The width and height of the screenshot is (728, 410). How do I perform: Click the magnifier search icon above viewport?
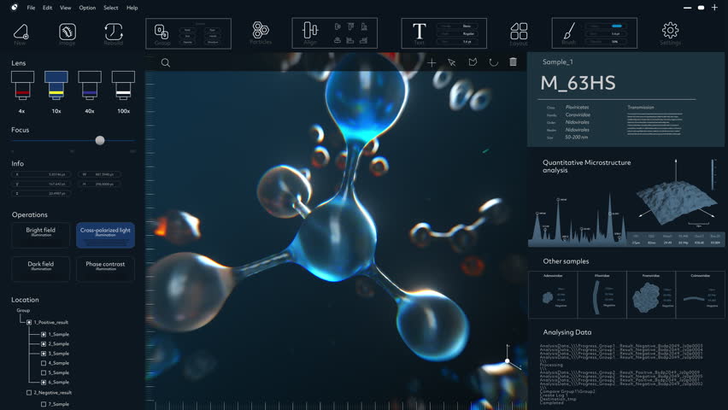coord(165,62)
